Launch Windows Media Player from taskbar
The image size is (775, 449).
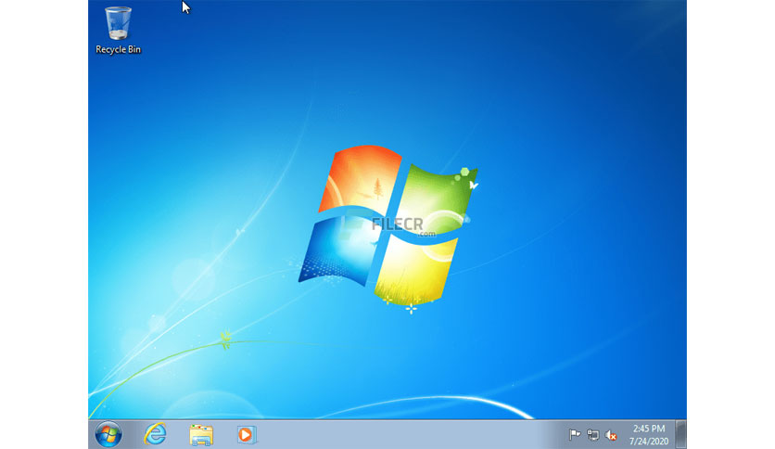pos(247,435)
